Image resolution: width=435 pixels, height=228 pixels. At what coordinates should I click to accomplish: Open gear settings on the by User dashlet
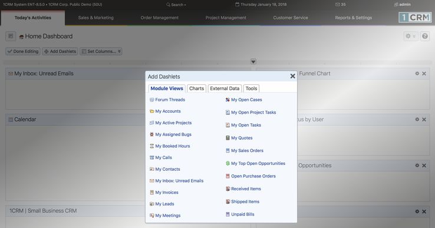tap(417, 119)
